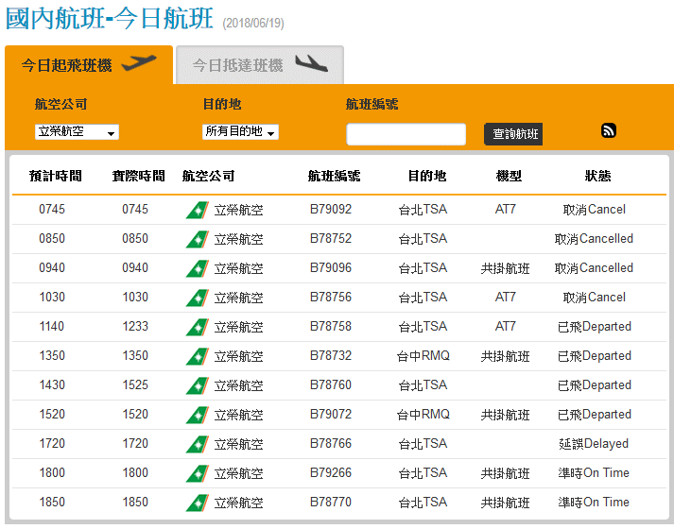Click flight number B78756
The width and height of the screenshot is (674, 529).
click(331, 297)
